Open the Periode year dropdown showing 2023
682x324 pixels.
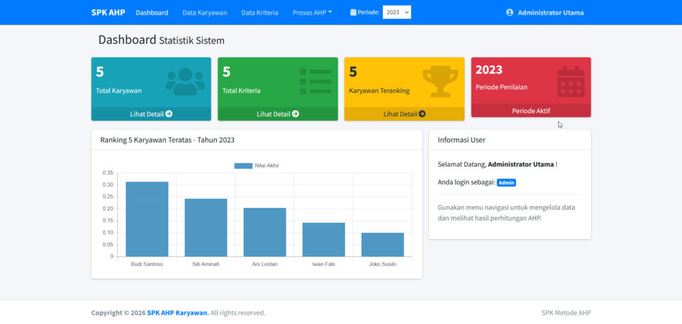(397, 13)
